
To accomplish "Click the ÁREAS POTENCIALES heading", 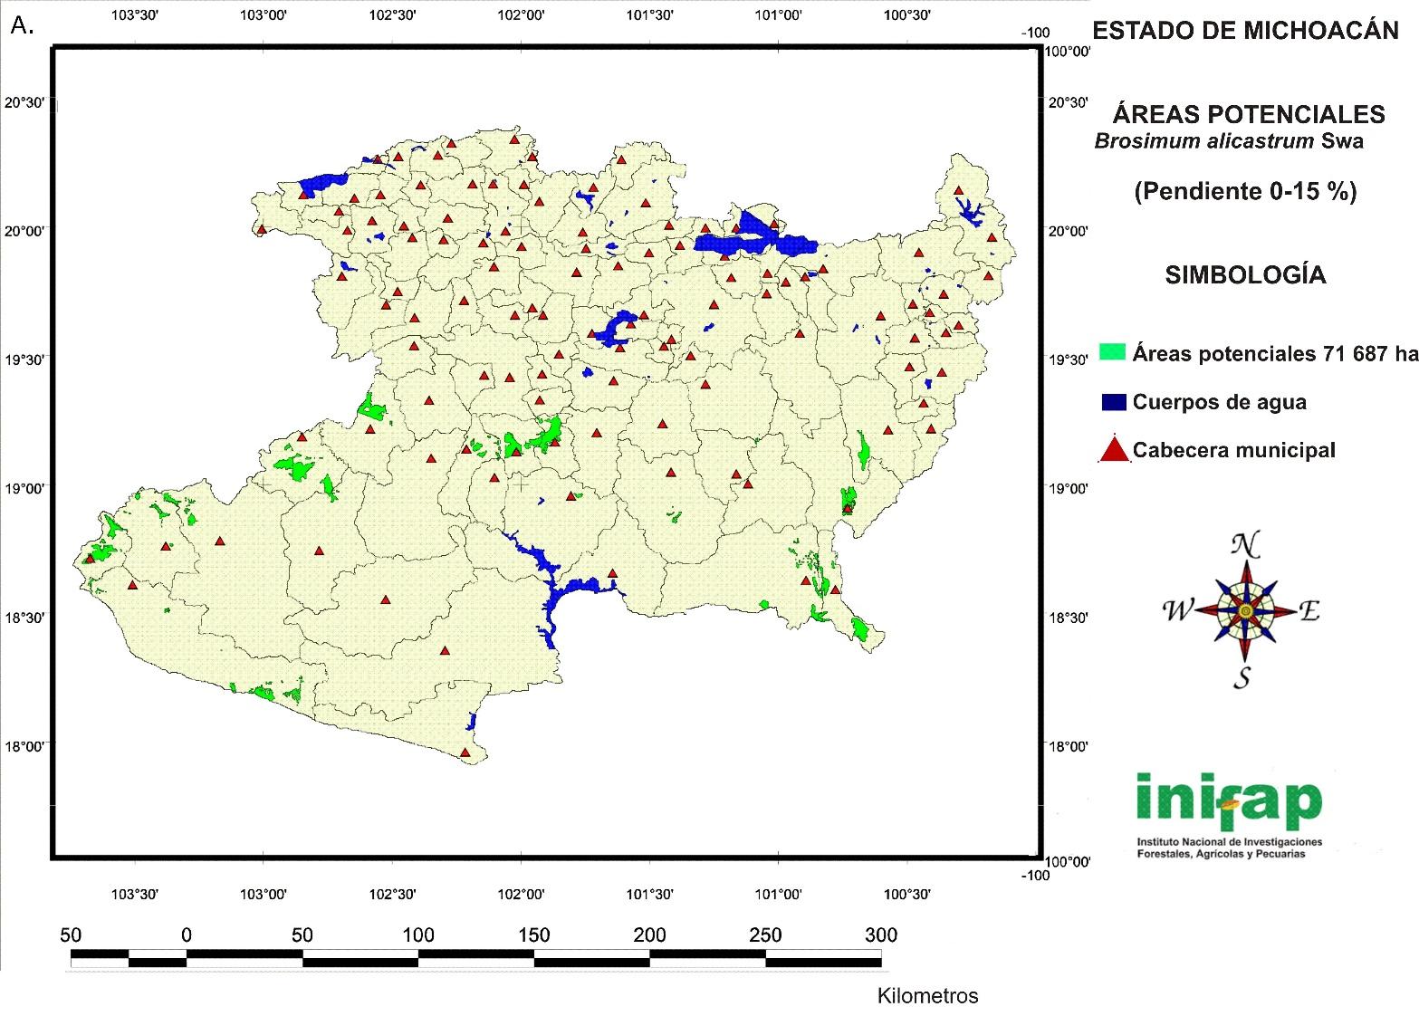I will 1248,114.
